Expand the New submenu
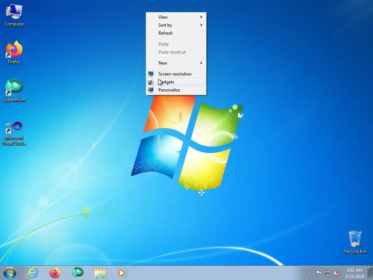Viewport: 373px width, 280px height. click(176, 63)
